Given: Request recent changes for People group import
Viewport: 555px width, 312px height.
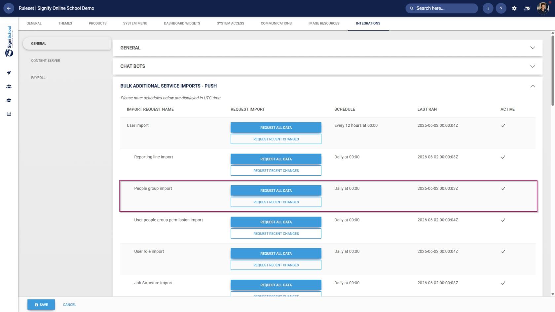Looking at the screenshot, I should 276,202.
